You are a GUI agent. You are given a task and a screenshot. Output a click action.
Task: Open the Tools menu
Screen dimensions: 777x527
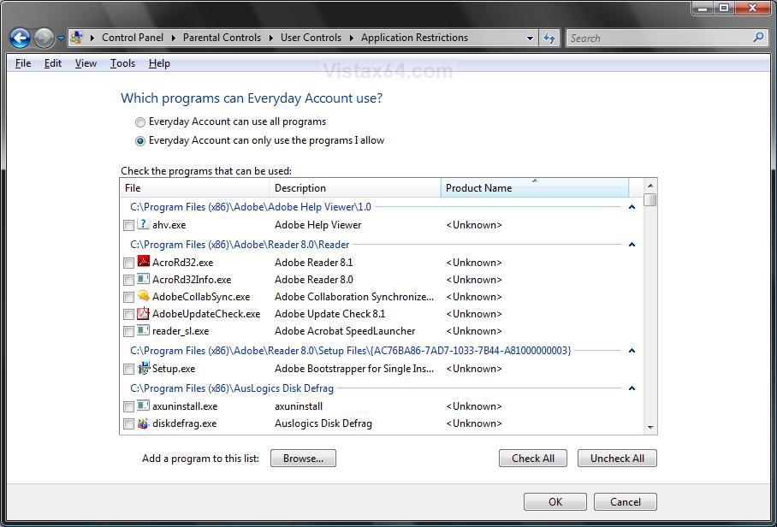coord(122,63)
